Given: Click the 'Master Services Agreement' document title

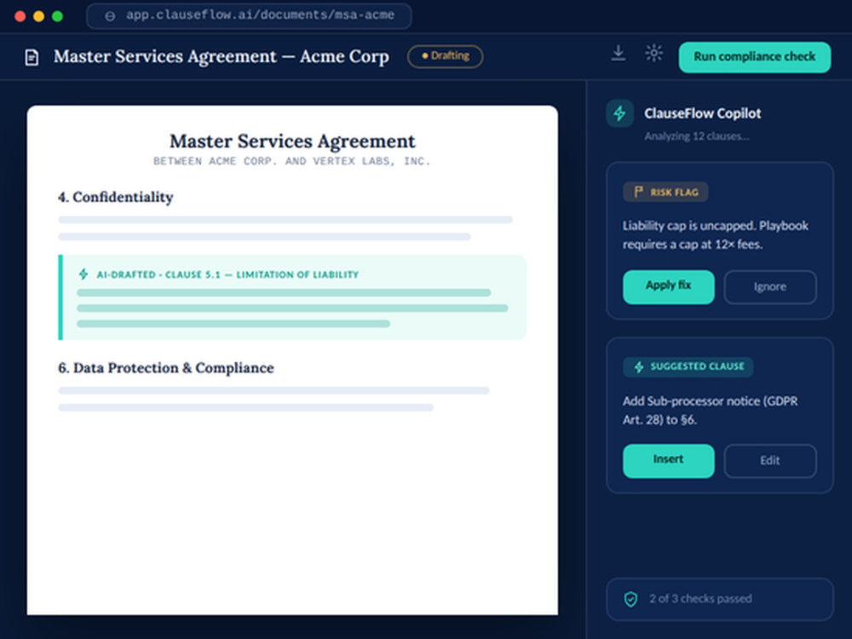Looking at the screenshot, I should [x=292, y=141].
